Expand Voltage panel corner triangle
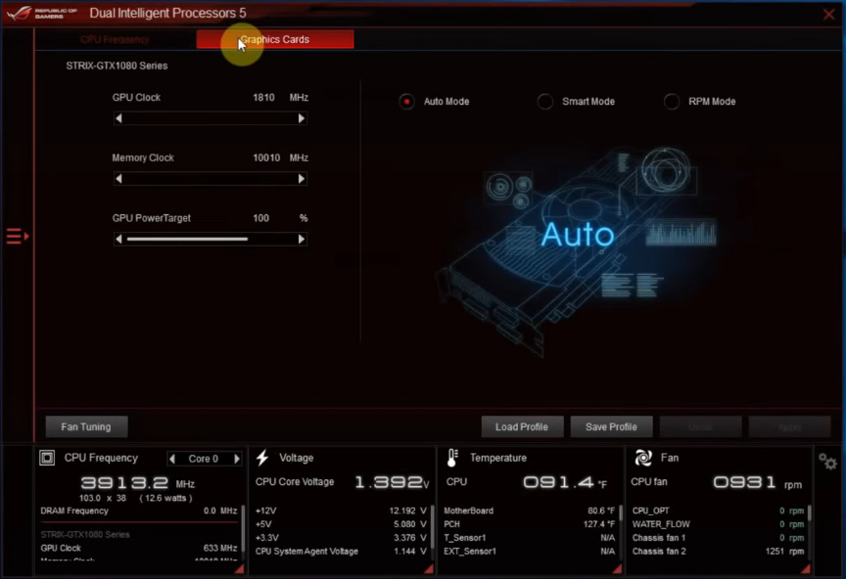Viewport: 846px width, 579px height. coord(429,569)
